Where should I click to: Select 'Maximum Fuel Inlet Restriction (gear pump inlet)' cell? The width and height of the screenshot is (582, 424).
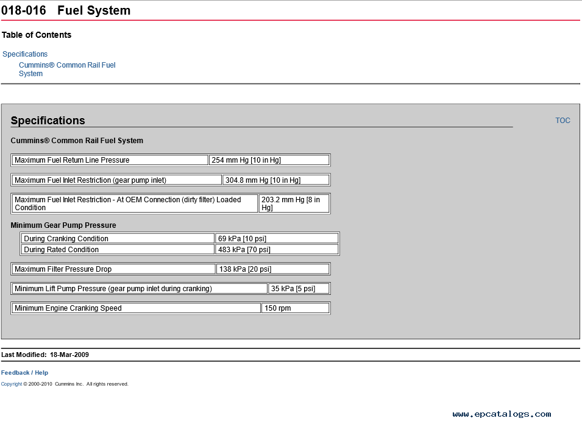(x=117, y=180)
